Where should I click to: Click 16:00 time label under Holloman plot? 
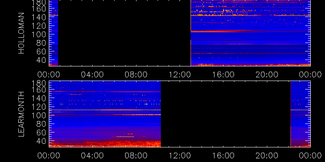pyautogui.click(x=223, y=75)
